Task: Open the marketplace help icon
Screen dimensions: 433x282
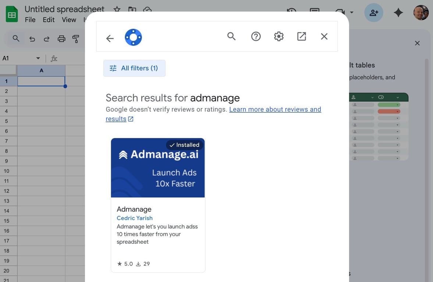Action: tap(256, 36)
